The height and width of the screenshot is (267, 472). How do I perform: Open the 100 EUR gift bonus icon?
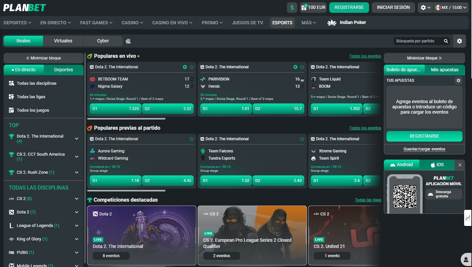[304, 8]
